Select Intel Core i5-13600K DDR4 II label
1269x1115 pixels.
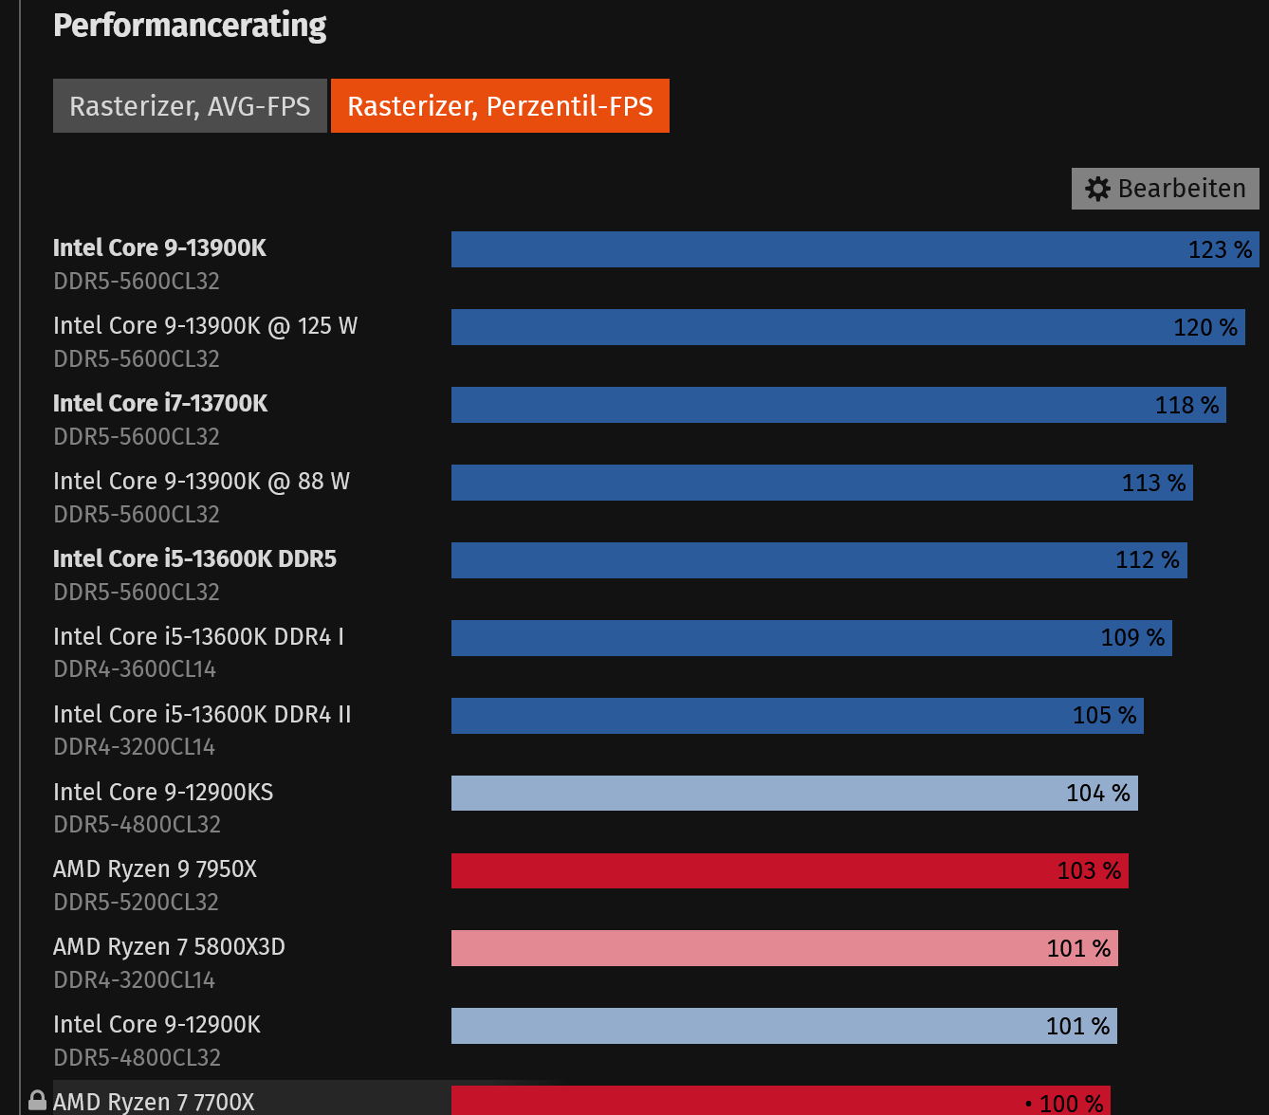202,714
